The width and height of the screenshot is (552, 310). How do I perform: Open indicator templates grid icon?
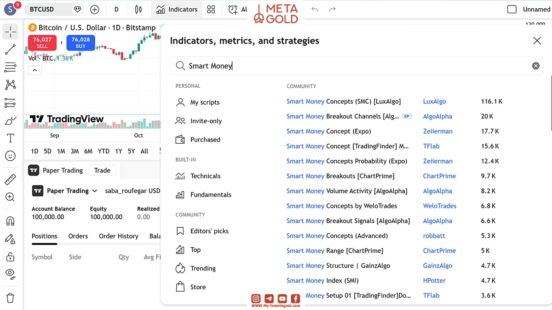coord(211,9)
